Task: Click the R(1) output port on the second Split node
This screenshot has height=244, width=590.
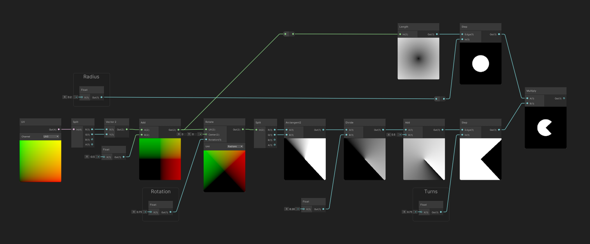Action: (x=275, y=130)
